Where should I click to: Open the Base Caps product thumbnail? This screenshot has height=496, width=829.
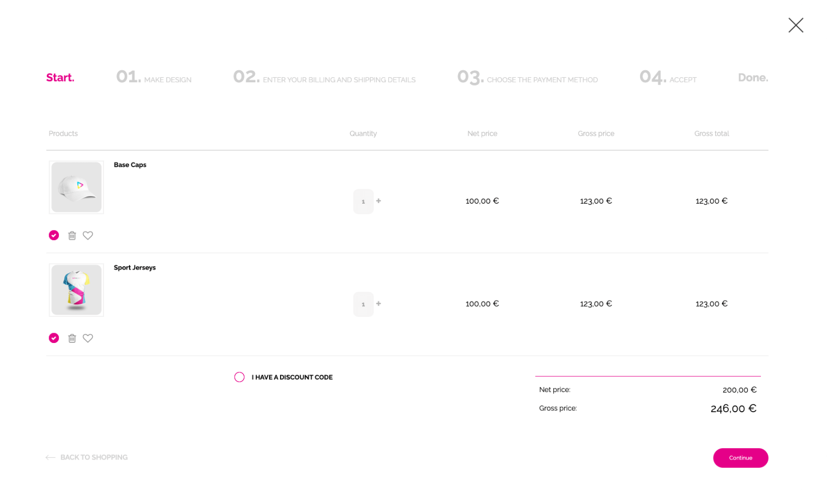(x=76, y=187)
